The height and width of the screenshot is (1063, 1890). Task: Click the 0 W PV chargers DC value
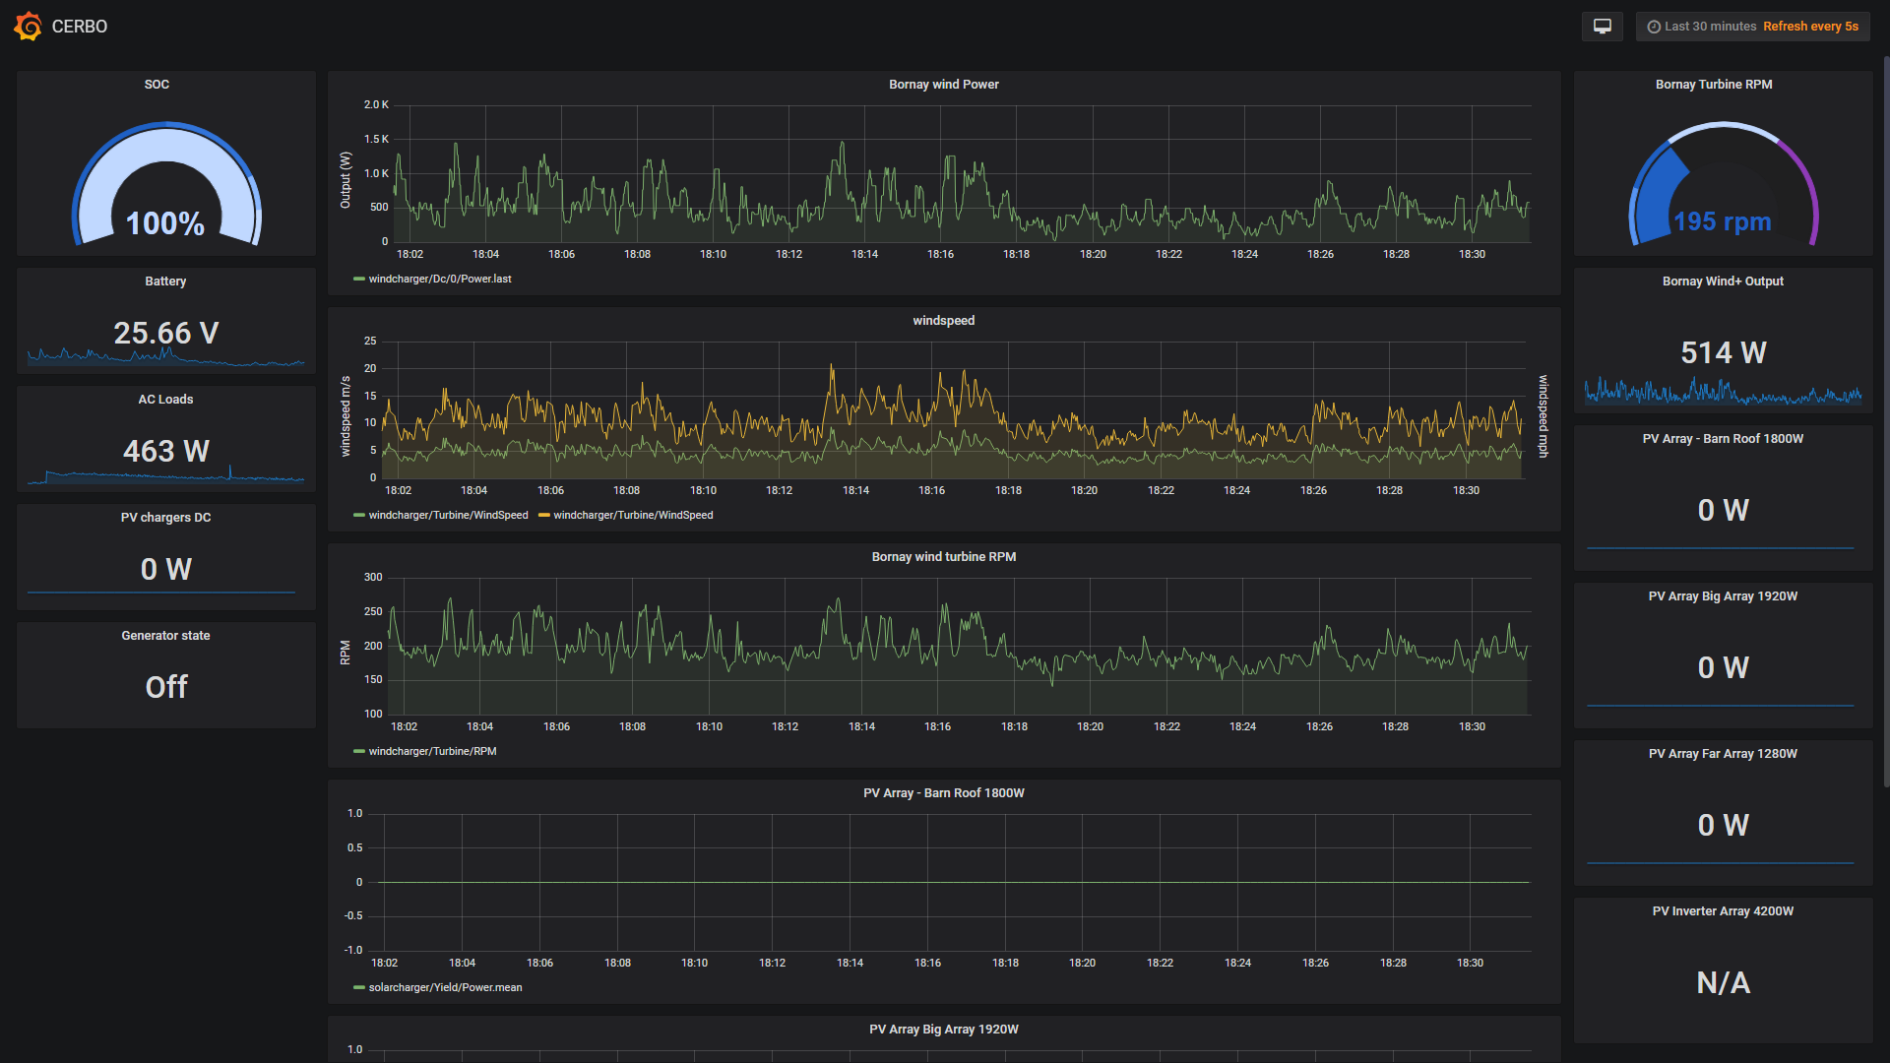tap(165, 569)
